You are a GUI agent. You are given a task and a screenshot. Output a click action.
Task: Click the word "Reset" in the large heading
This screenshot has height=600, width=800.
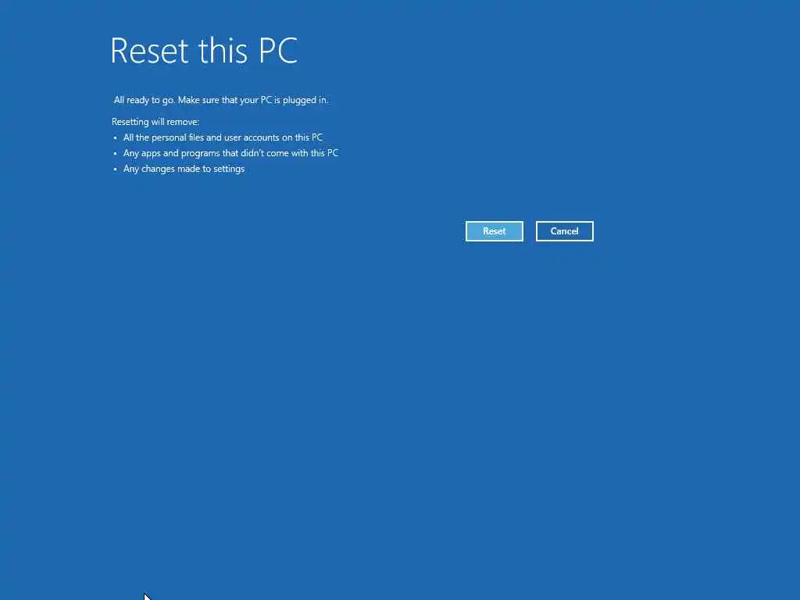pyautogui.click(x=149, y=51)
